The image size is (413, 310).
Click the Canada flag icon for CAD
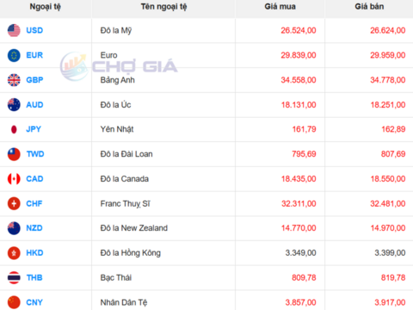[14, 179]
